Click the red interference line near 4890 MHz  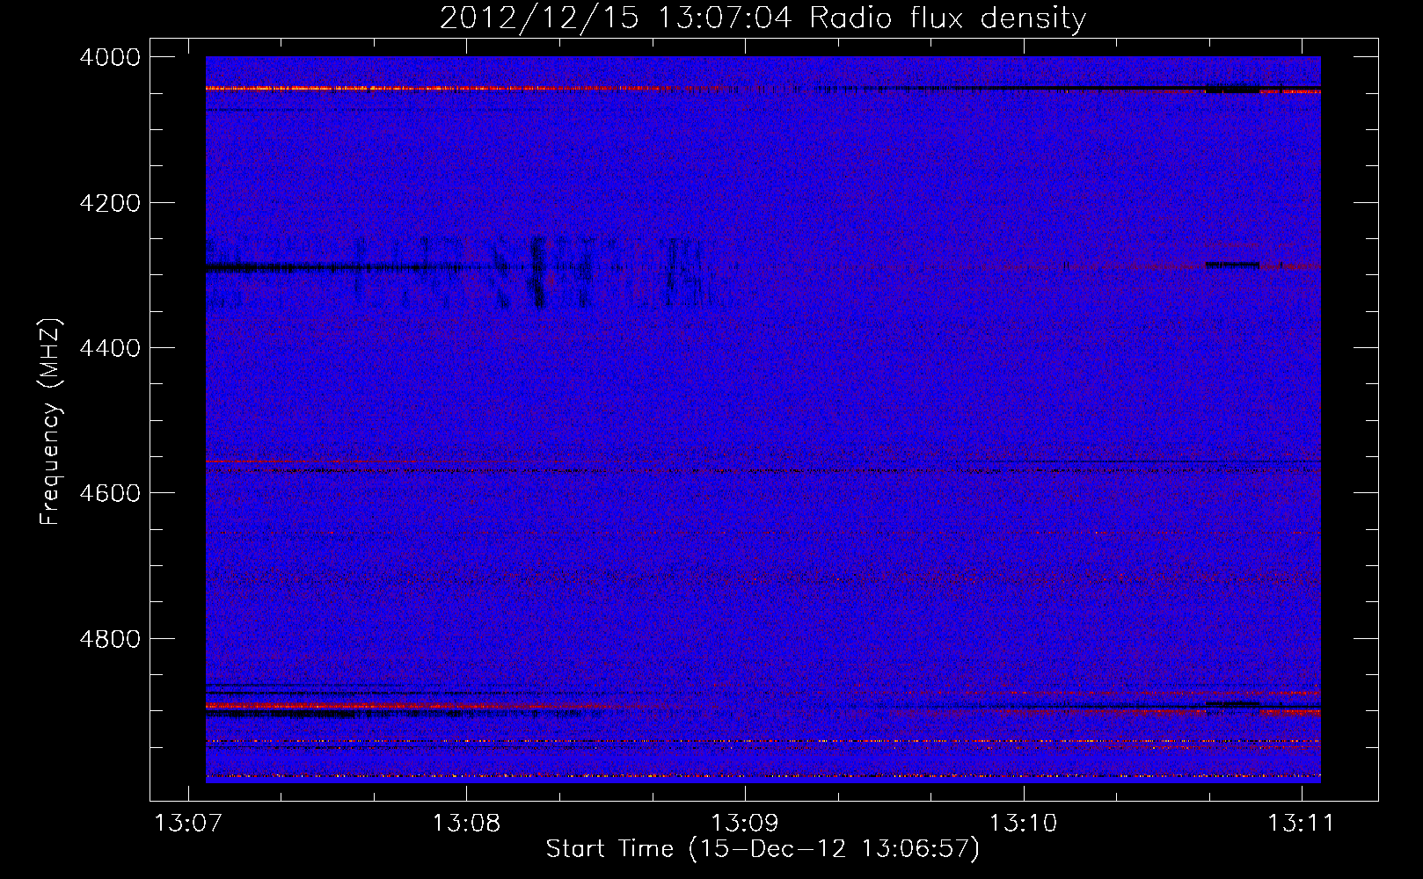coord(413,706)
